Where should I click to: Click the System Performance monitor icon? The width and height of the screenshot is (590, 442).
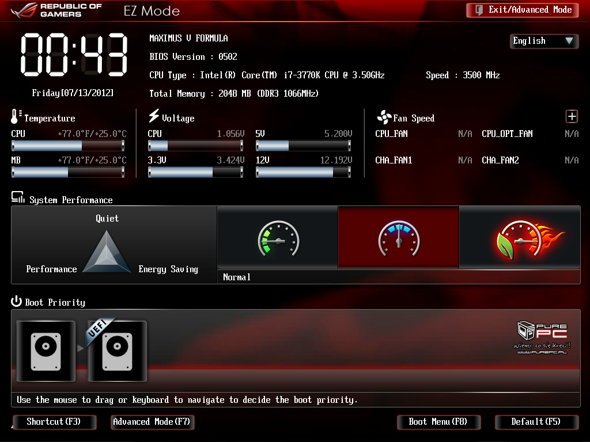click(18, 197)
